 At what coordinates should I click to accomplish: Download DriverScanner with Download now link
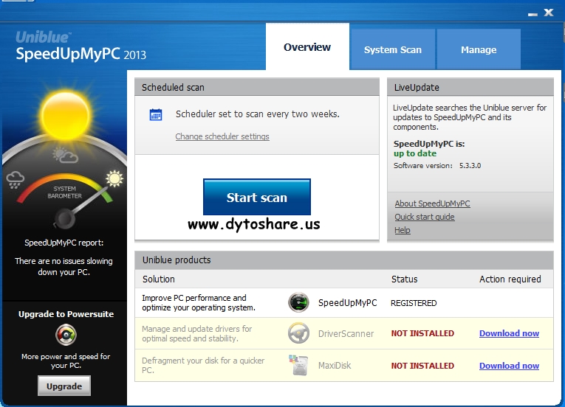click(x=509, y=333)
